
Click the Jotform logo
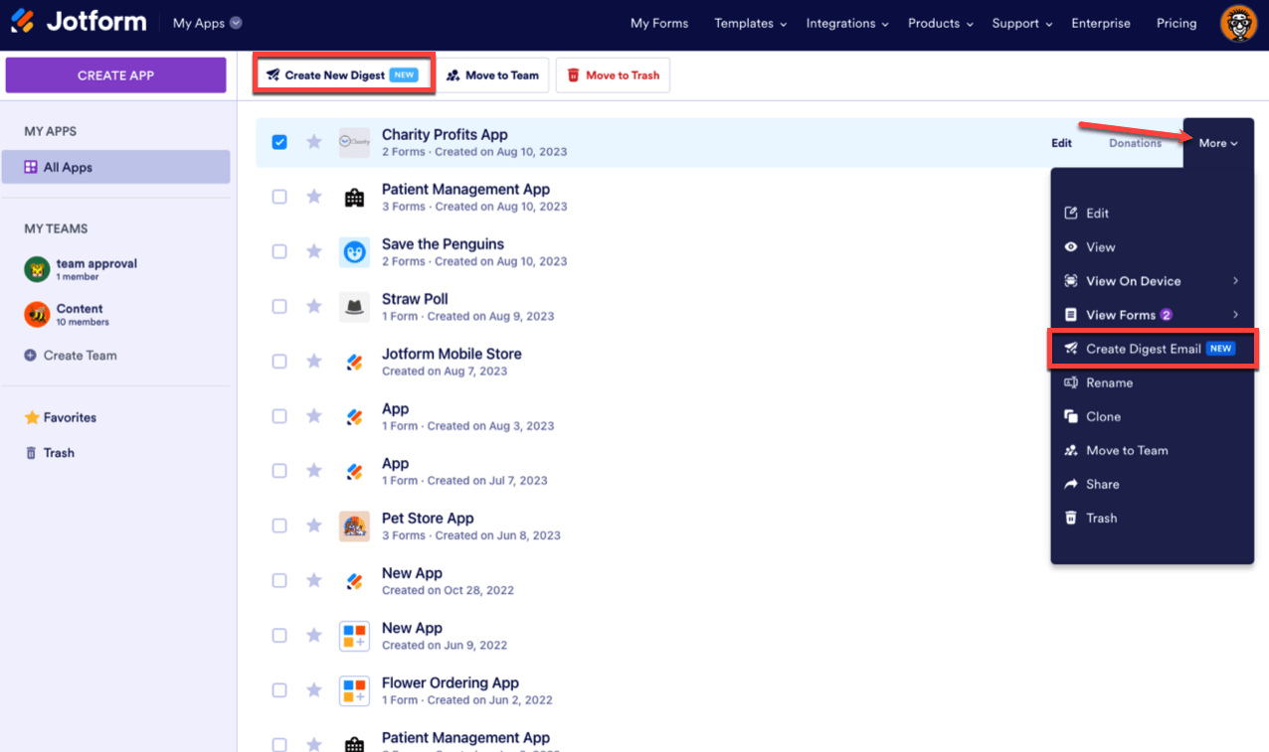point(79,22)
